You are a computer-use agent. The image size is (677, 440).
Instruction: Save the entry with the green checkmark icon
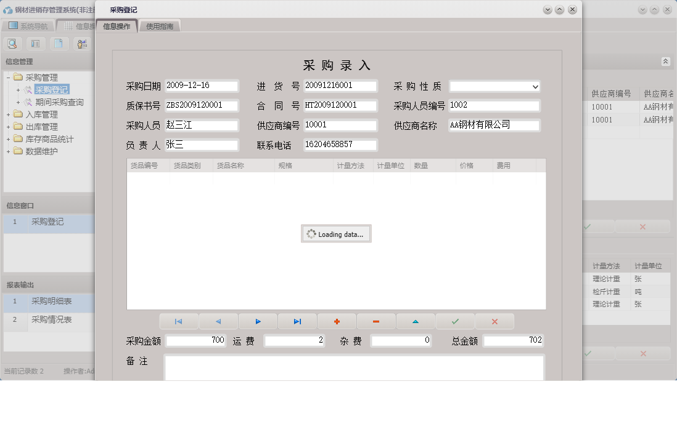pyautogui.click(x=455, y=321)
